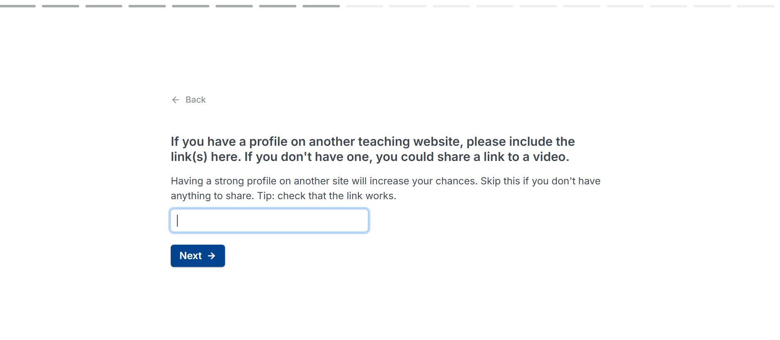Viewport: 780px width, 340px height.
Task: Click the fifth filled segment of progress bar
Action: coord(190,6)
